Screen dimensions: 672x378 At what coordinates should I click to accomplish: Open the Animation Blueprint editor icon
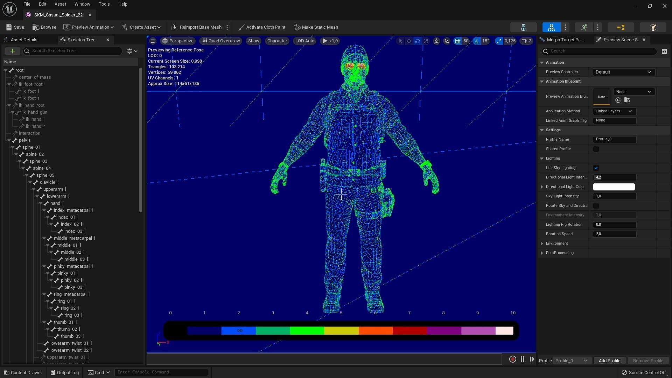pos(621,27)
